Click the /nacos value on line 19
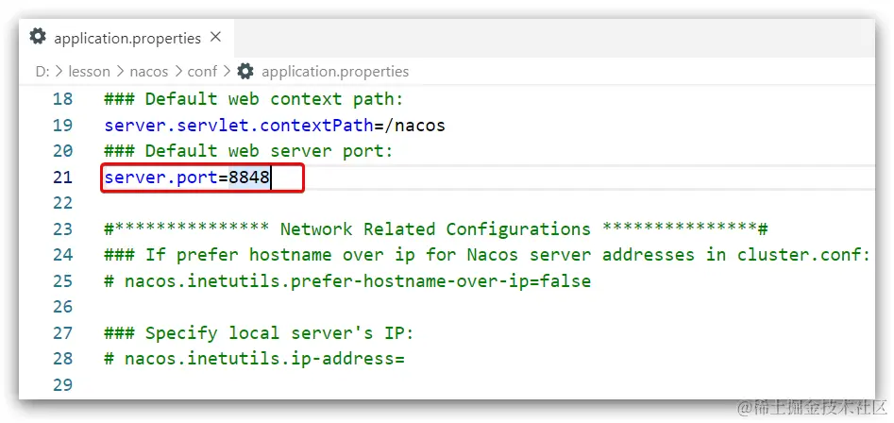This screenshot has height=423, width=894. point(415,126)
